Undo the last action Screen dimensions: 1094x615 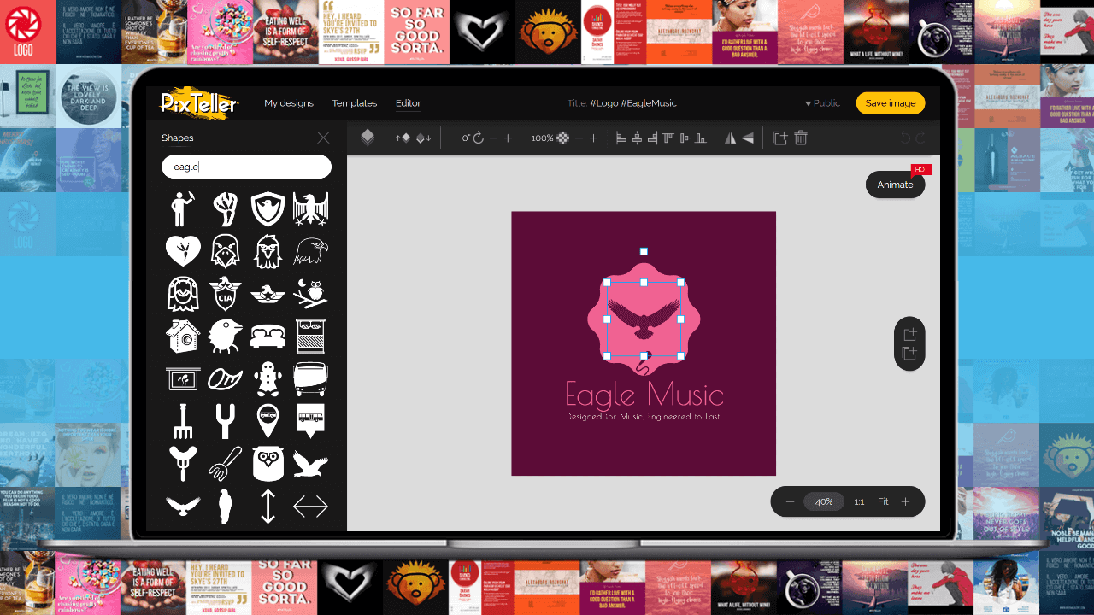906,138
